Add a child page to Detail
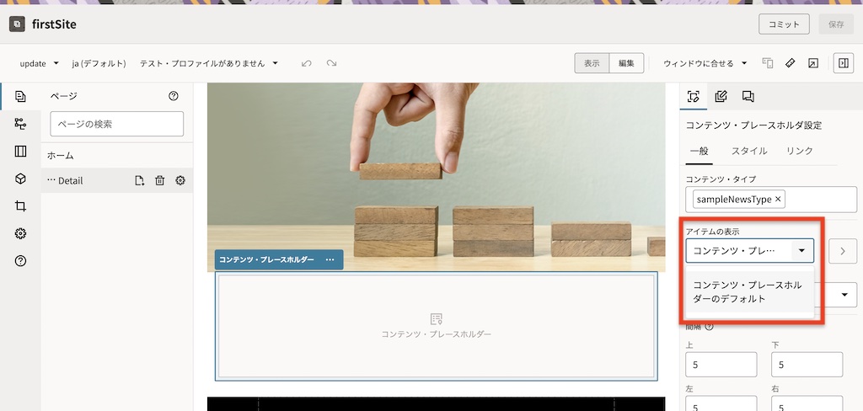863x411 pixels. click(x=140, y=180)
